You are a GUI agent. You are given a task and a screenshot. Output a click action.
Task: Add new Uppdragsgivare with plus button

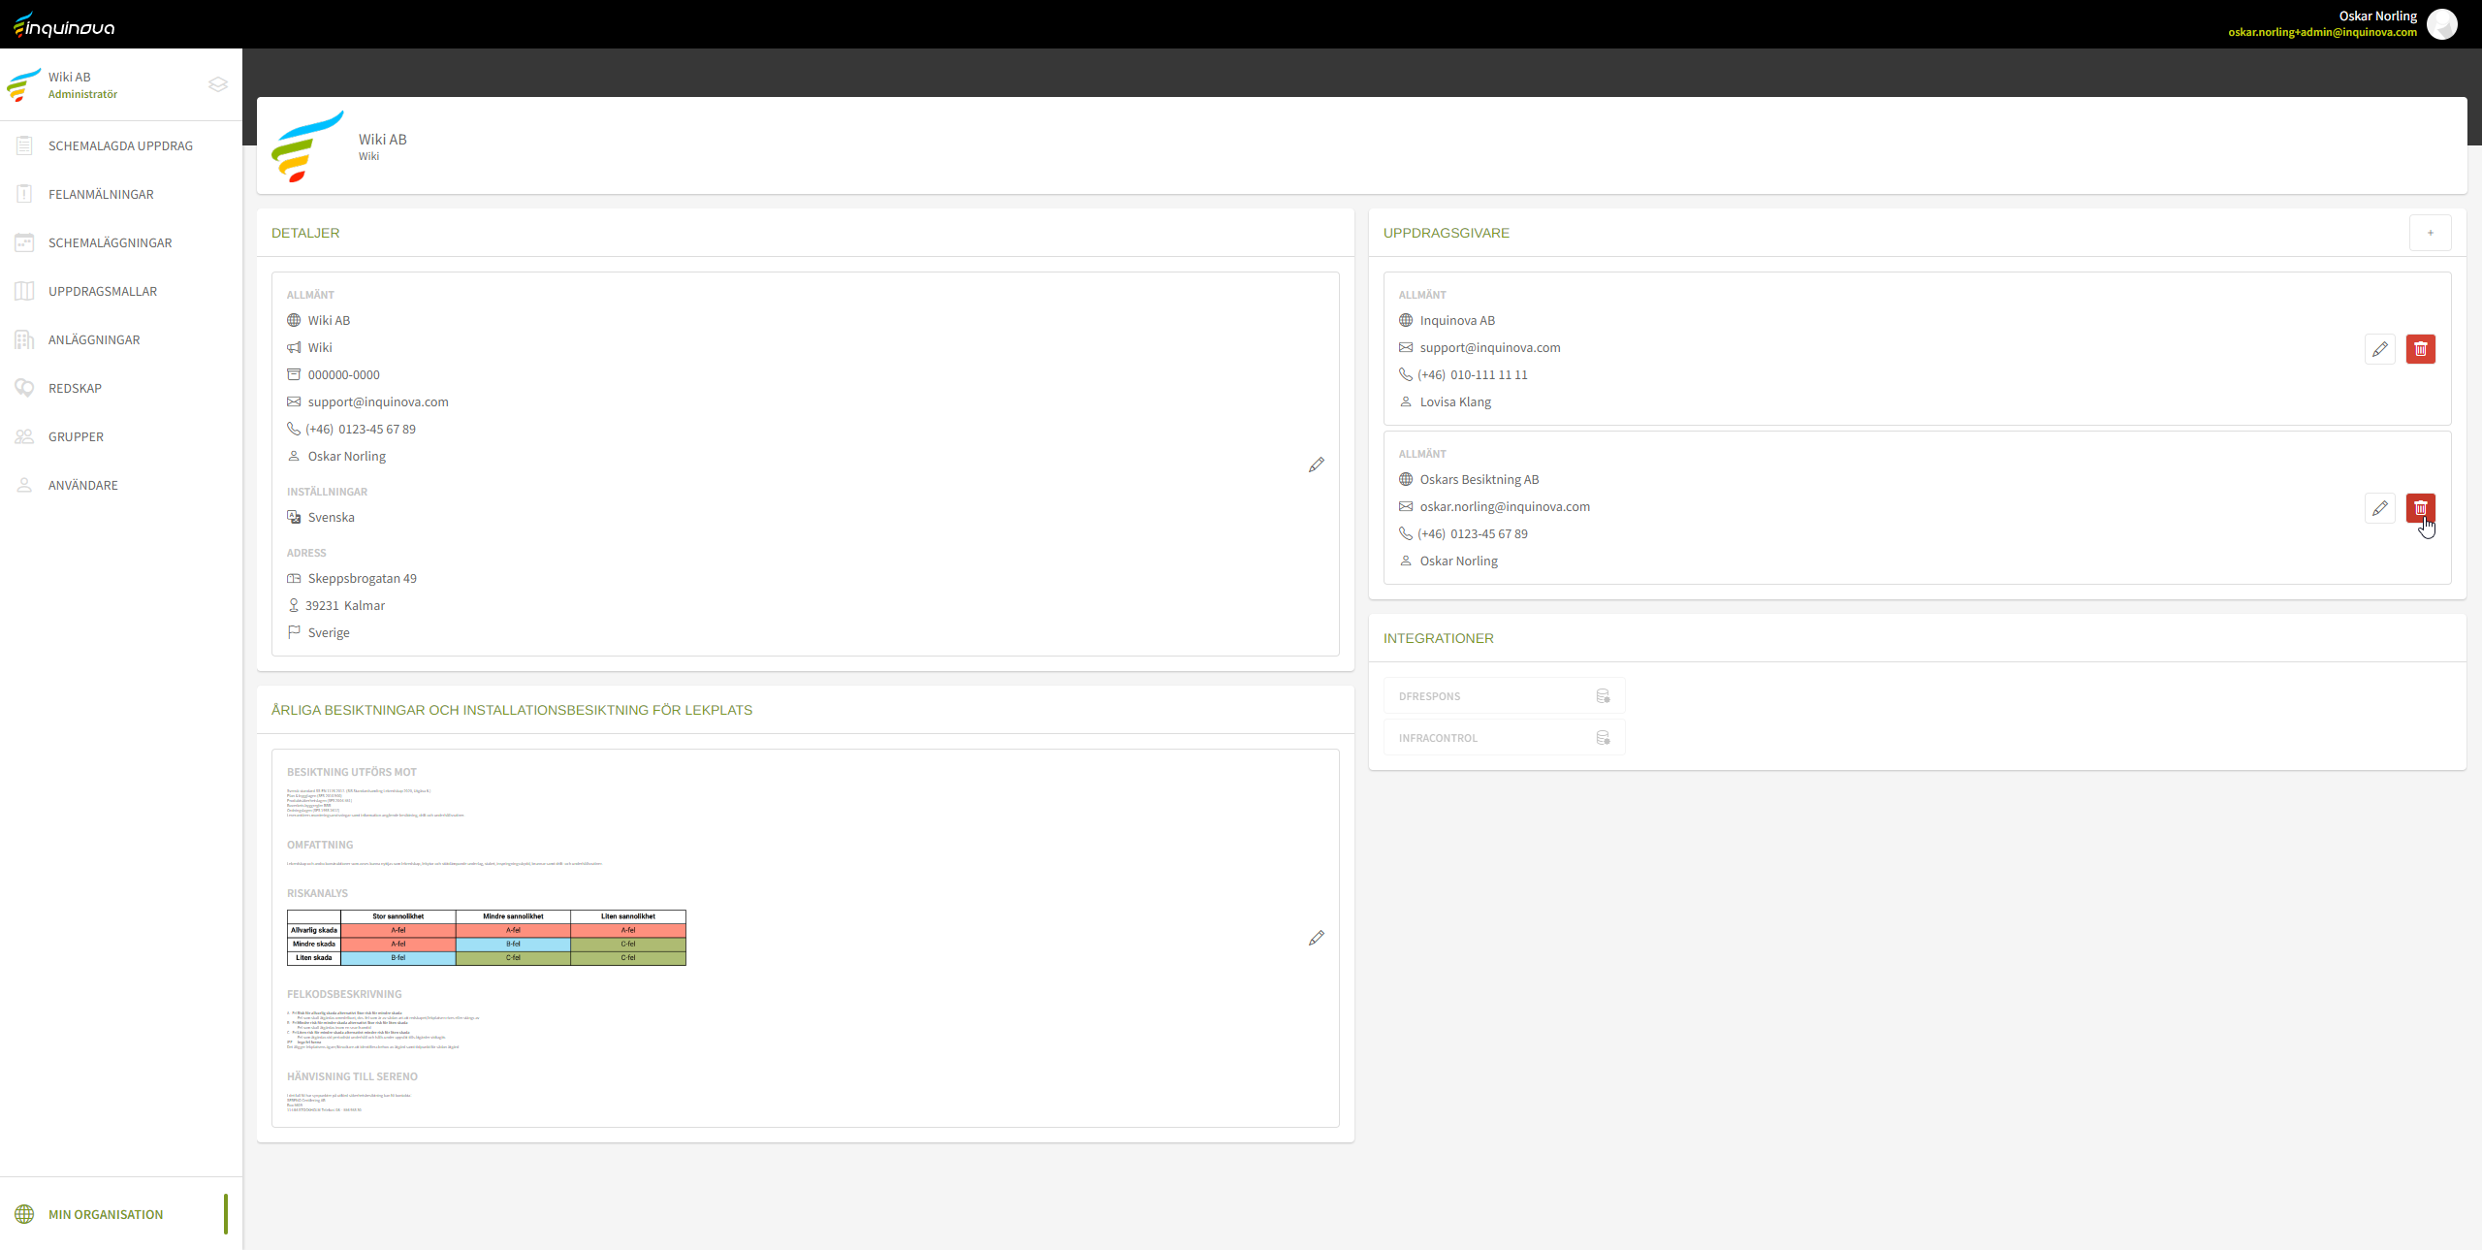coord(2430,233)
